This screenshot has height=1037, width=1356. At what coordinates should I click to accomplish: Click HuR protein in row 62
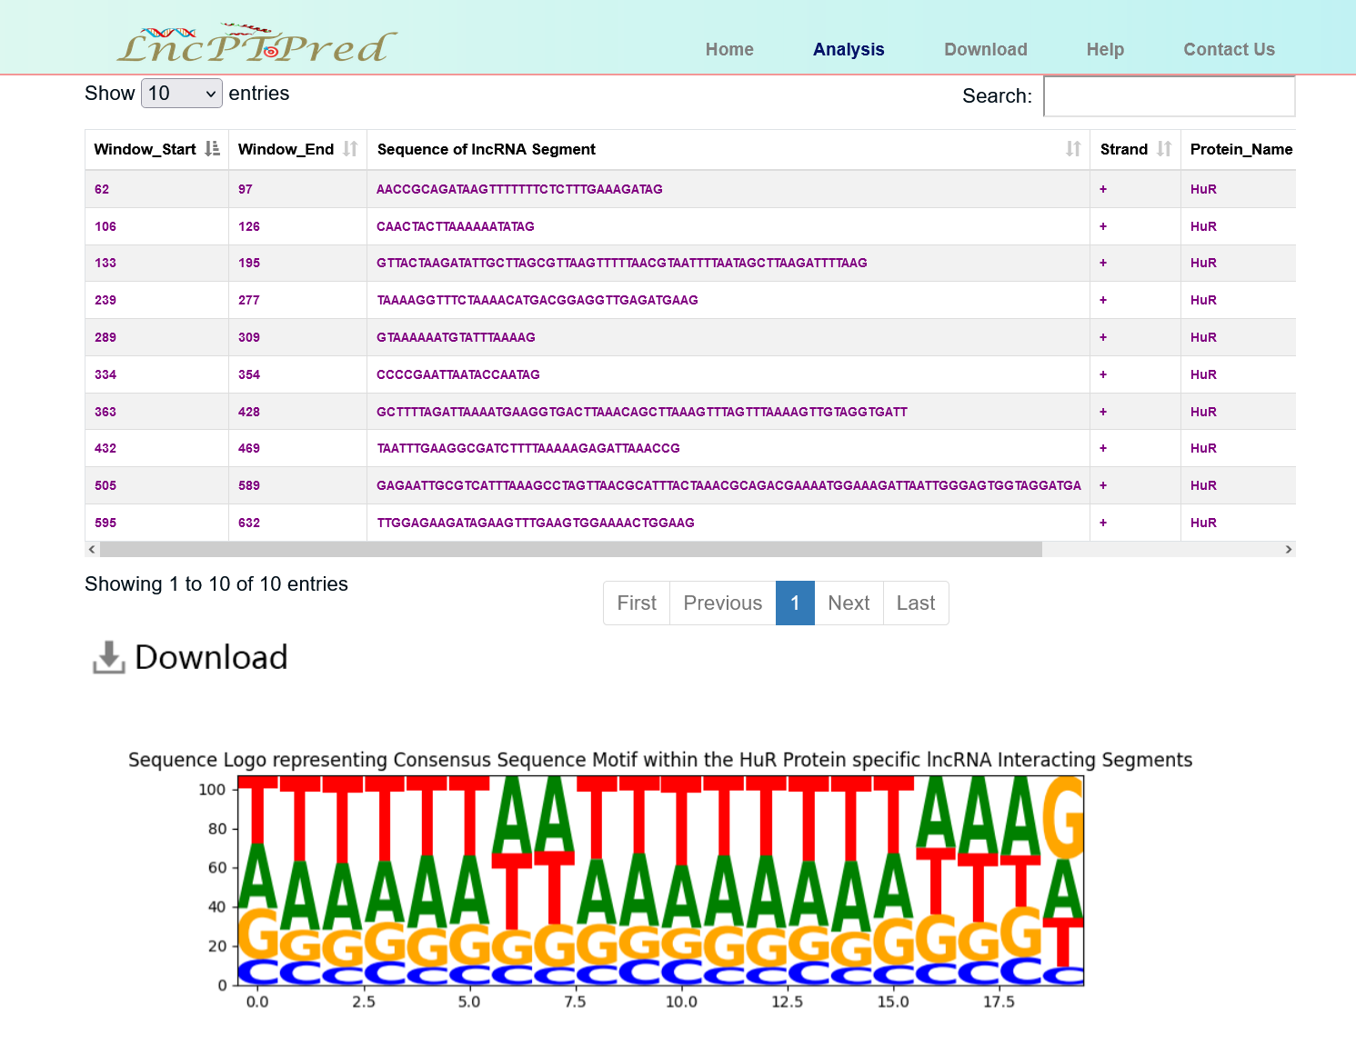coord(1203,189)
